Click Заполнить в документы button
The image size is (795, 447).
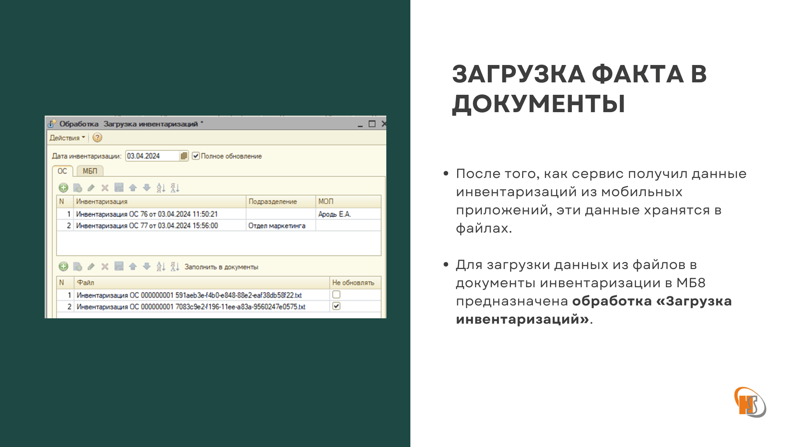click(x=221, y=267)
